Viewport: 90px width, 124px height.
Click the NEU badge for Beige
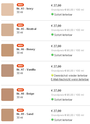(20, 90)
